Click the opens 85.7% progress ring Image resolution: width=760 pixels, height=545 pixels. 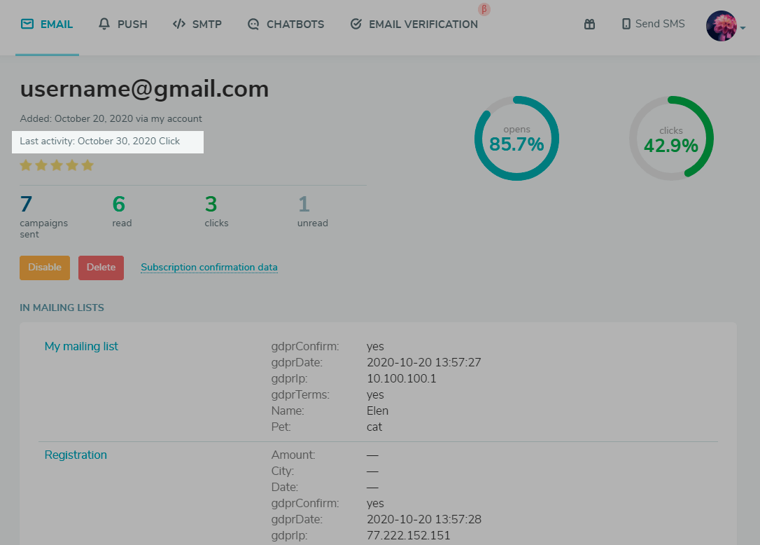click(516, 138)
